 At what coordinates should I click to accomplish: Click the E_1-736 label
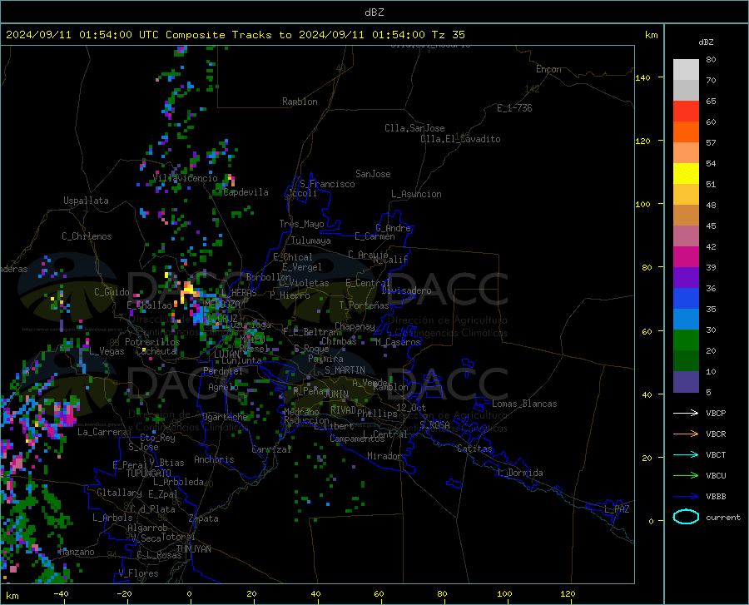514,108
